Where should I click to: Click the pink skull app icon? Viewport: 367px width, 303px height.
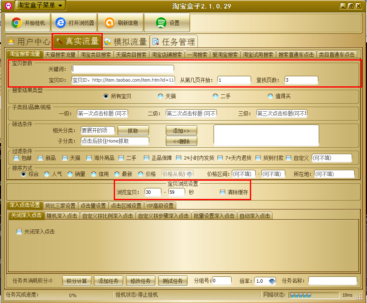(8, 6)
